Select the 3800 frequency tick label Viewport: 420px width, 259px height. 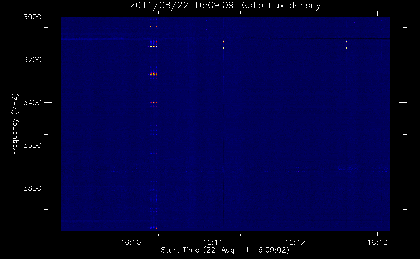pyautogui.click(x=32, y=188)
